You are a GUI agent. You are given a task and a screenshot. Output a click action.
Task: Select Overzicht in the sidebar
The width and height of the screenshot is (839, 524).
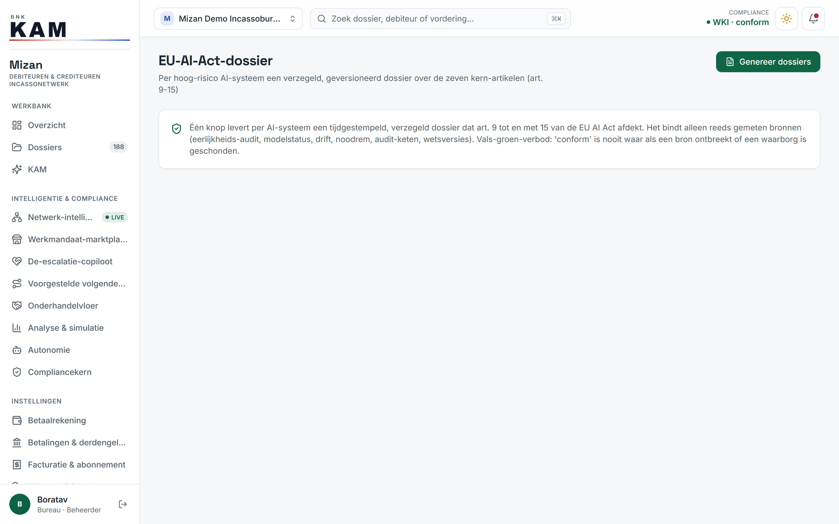pos(69,125)
